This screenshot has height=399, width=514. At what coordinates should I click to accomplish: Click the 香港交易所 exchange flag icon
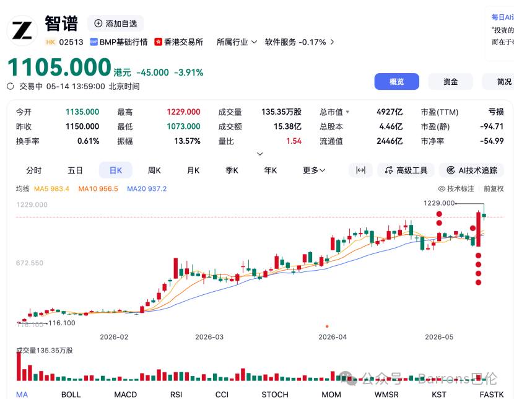[159, 42]
